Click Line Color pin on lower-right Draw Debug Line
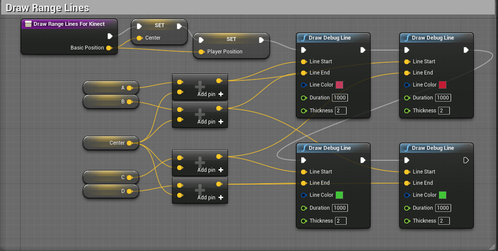The image size is (498, 251). click(x=407, y=195)
